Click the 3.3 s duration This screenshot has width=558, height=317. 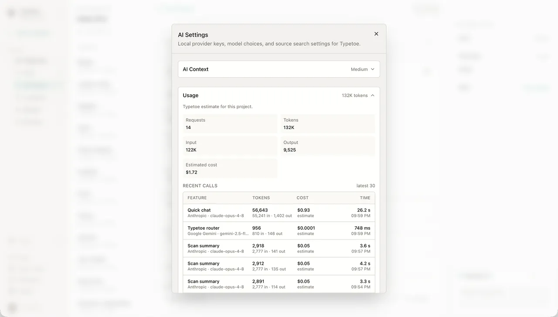[x=365, y=282]
